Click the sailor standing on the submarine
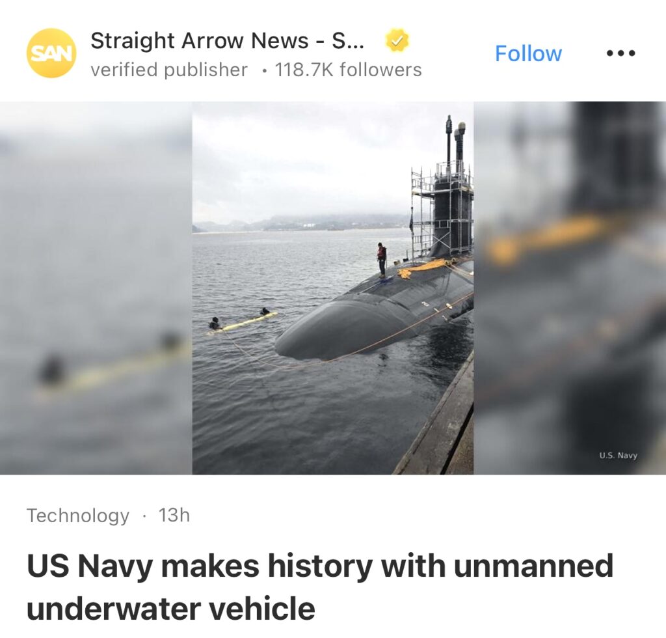Image resolution: width=666 pixels, height=638 pixels. coord(381,260)
